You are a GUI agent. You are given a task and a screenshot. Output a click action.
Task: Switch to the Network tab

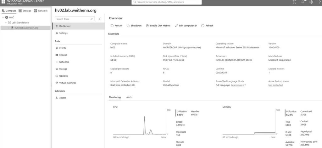tap(41, 11)
